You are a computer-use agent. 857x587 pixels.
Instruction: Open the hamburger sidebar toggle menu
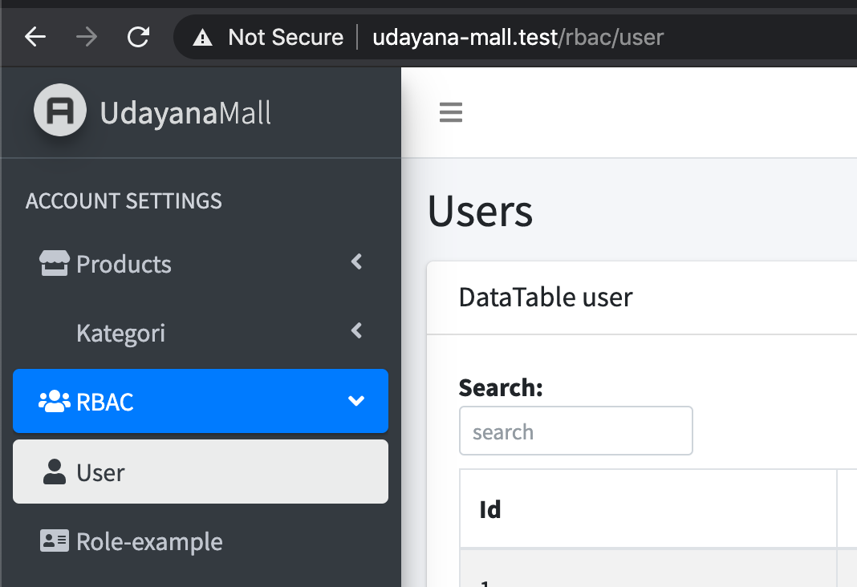(450, 112)
